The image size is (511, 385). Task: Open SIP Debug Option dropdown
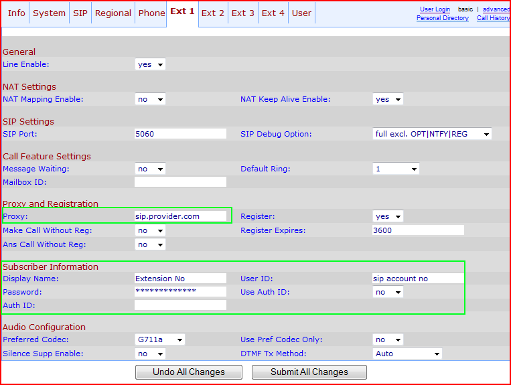432,134
